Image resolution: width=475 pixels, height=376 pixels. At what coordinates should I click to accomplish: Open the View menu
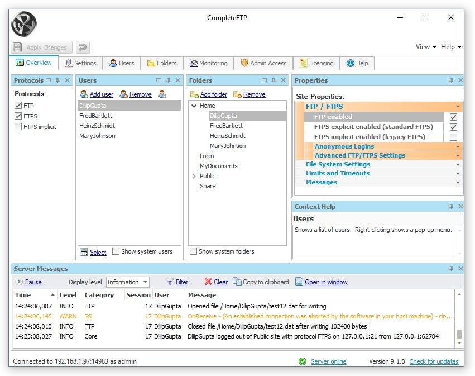pos(425,47)
